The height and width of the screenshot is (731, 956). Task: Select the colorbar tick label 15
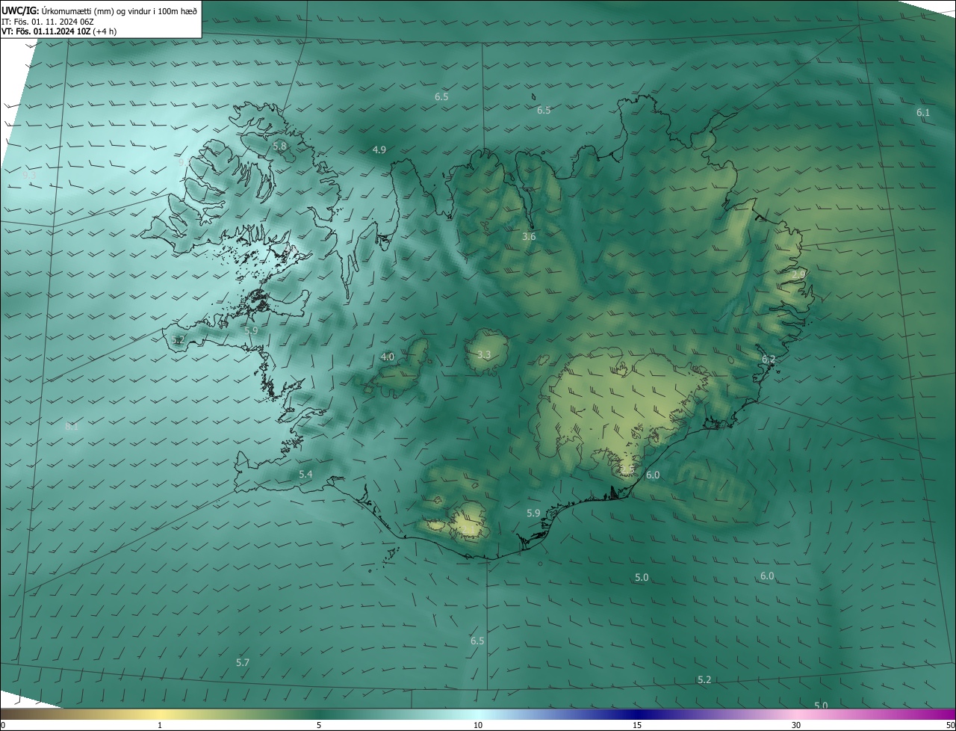click(637, 725)
